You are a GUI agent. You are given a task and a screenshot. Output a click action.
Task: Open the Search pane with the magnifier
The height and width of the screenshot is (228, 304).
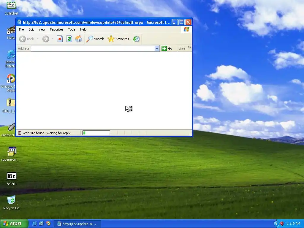pos(95,39)
